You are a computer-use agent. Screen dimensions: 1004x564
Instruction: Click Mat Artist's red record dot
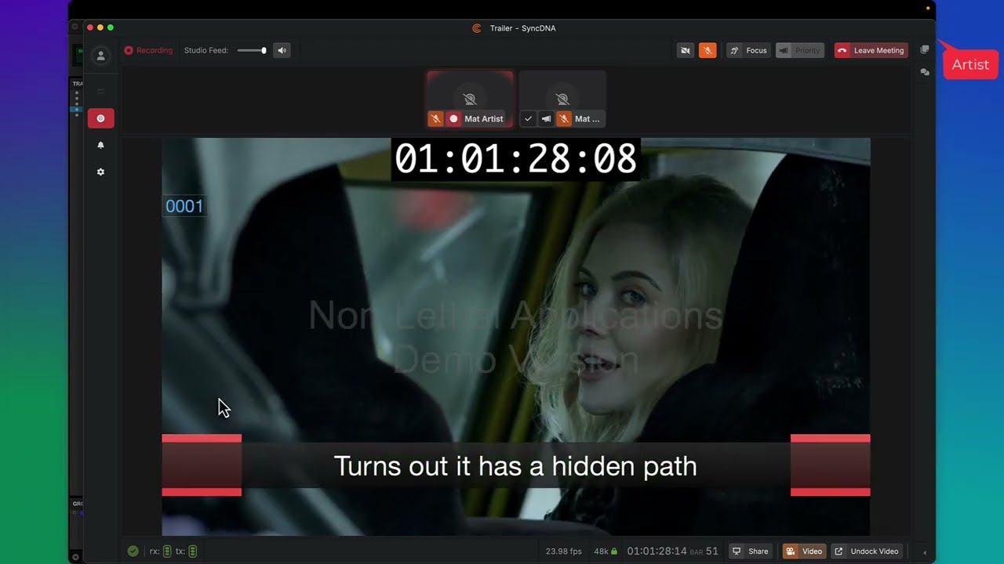click(453, 119)
